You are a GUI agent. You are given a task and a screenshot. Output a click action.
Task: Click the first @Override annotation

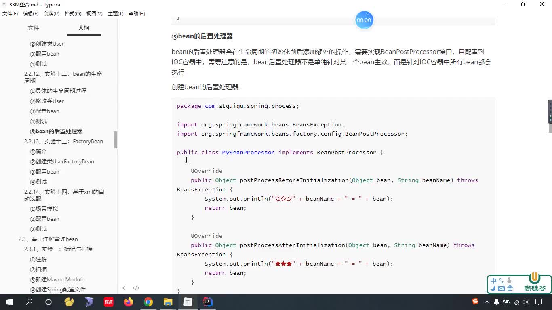click(206, 171)
